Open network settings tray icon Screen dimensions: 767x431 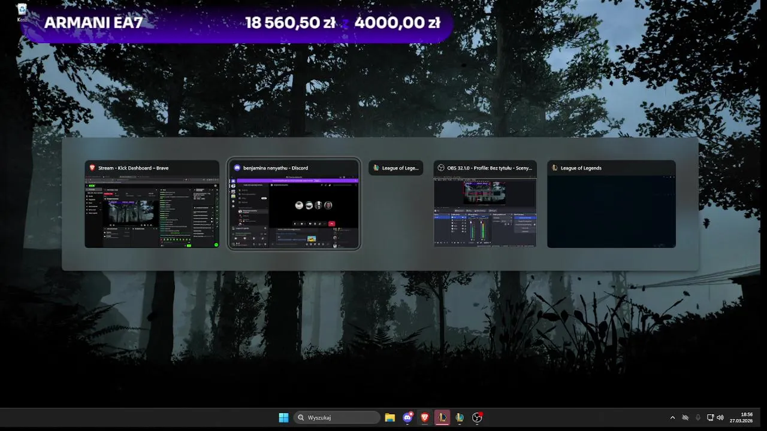tap(711, 418)
